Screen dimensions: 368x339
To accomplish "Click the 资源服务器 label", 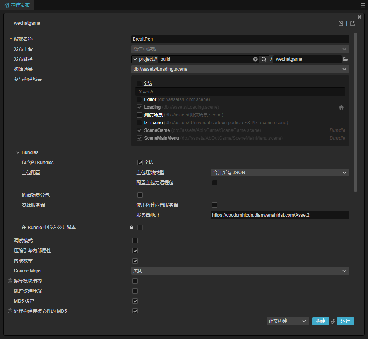I will [33, 205].
